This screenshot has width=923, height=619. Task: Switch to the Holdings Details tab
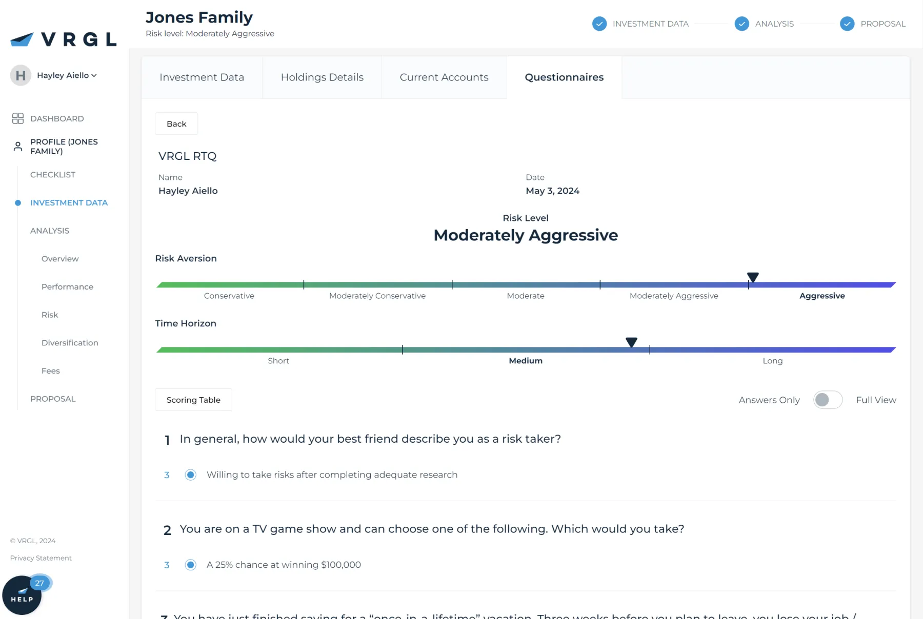coord(322,77)
